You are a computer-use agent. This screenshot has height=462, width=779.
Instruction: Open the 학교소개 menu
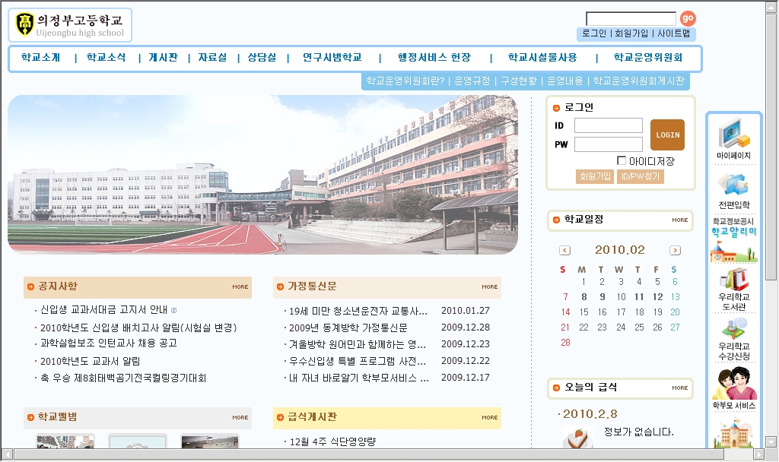(x=40, y=58)
